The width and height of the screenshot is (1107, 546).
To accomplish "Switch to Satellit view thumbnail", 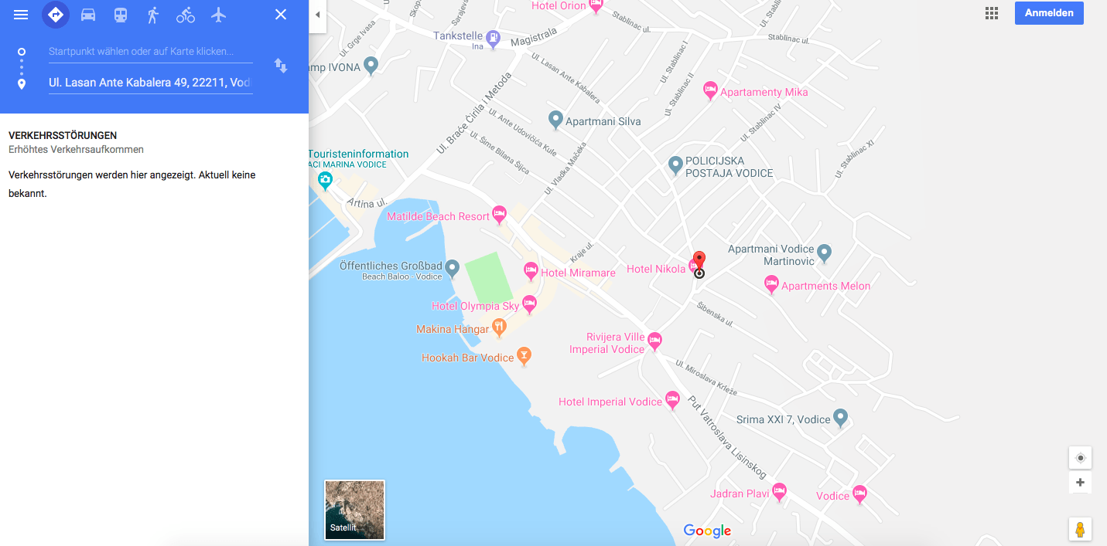I will 354,510.
